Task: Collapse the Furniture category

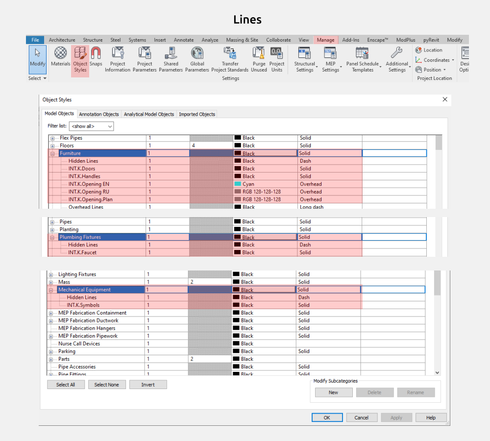Action: click(52, 154)
